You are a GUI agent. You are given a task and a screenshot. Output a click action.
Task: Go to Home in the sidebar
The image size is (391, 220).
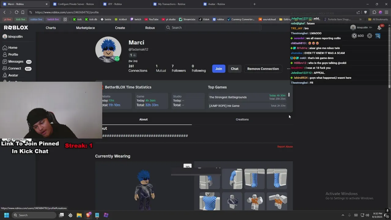[x=10, y=48]
